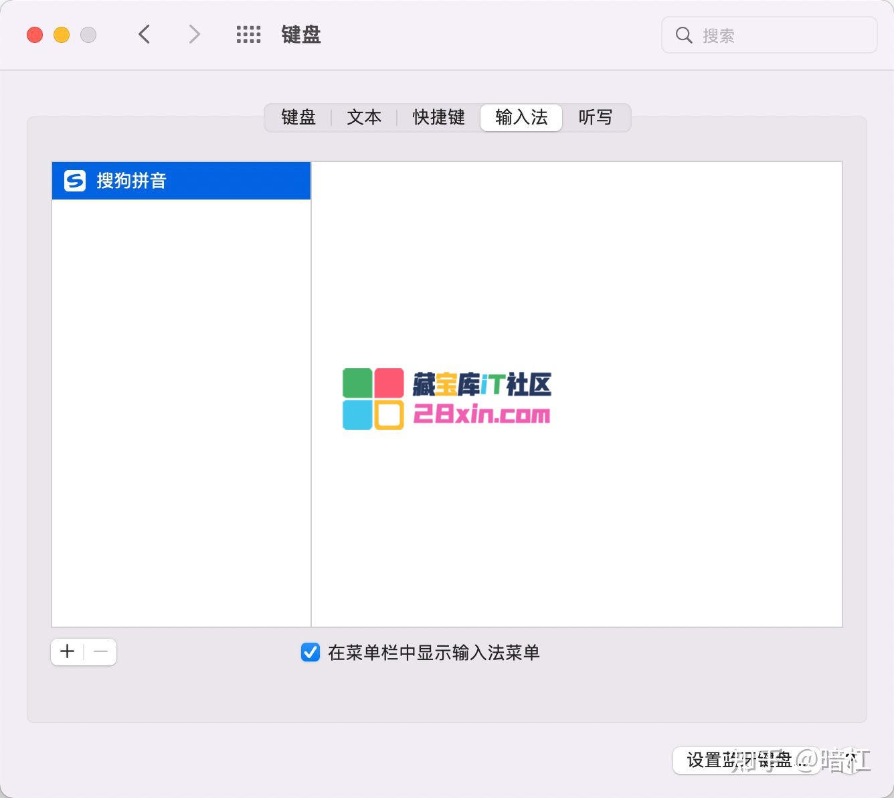
Task: Minimize the window with the yellow button
Action: [62, 35]
